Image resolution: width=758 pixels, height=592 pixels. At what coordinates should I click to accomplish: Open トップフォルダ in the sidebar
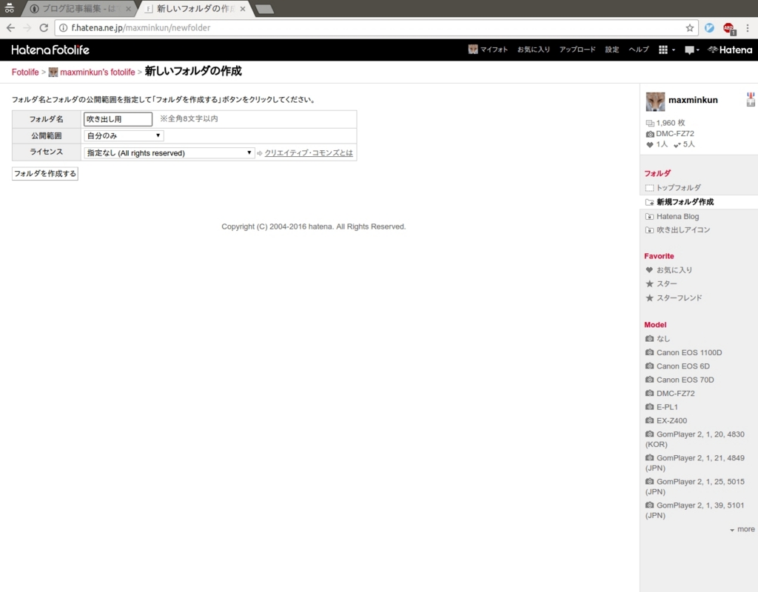point(678,187)
